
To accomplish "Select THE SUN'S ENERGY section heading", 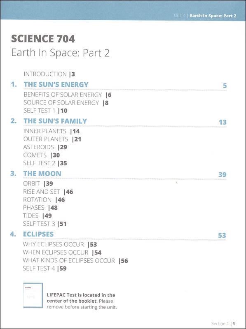I will 56,84.
